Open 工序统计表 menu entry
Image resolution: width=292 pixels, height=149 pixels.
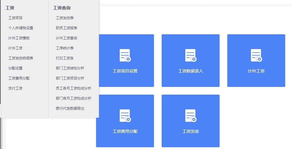coord(65,48)
